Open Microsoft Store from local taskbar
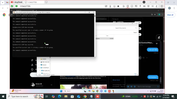 pyautogui.click(x=72, y=96)
